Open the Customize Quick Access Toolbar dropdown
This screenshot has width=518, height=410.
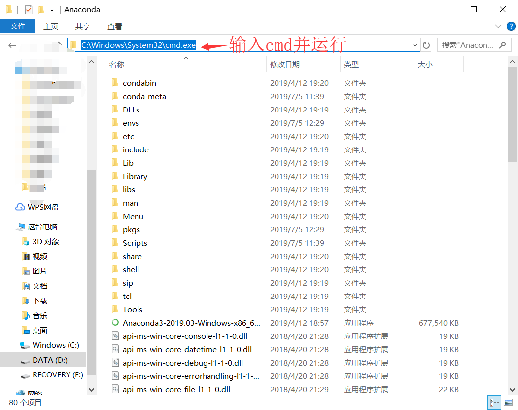point(52,10)
